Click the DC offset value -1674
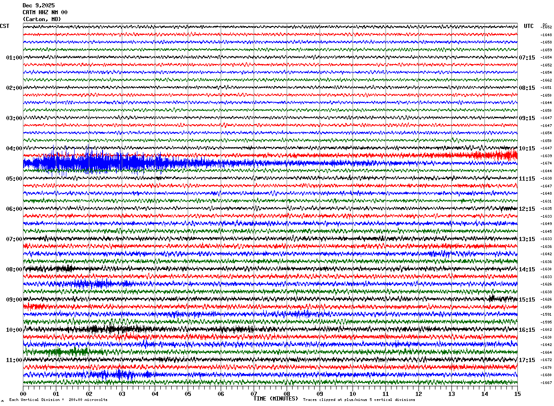Screen dimensions: 554x406 pos(546,163)
